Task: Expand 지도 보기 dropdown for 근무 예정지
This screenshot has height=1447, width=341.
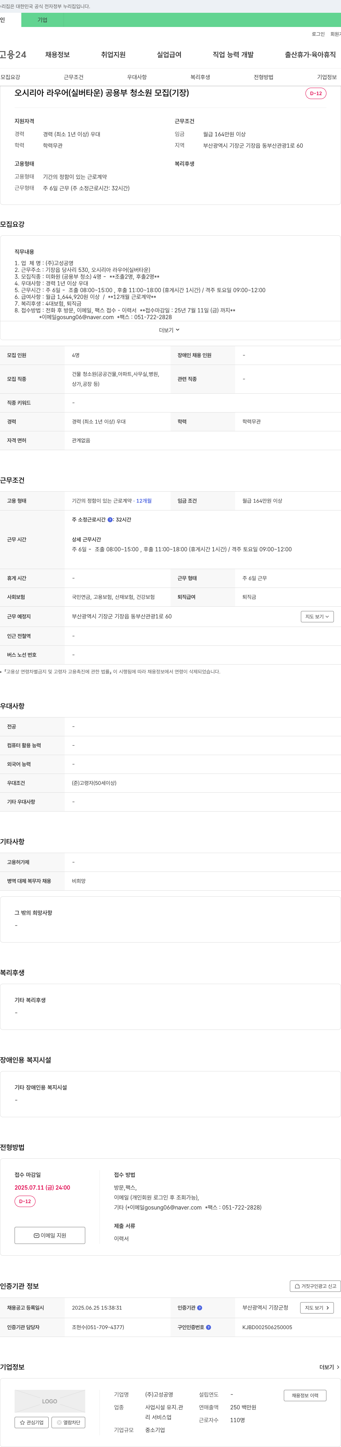Action: click(317, 617)
